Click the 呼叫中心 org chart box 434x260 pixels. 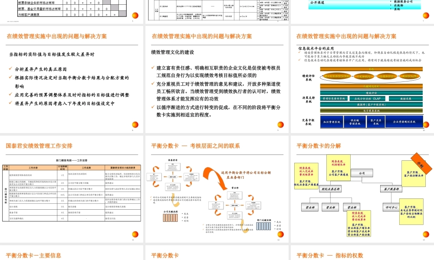point(391,207)
